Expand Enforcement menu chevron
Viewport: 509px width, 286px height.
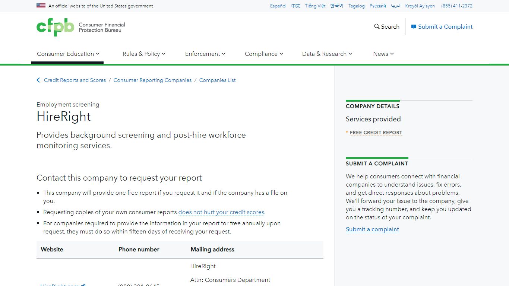(x=224, y=54)
